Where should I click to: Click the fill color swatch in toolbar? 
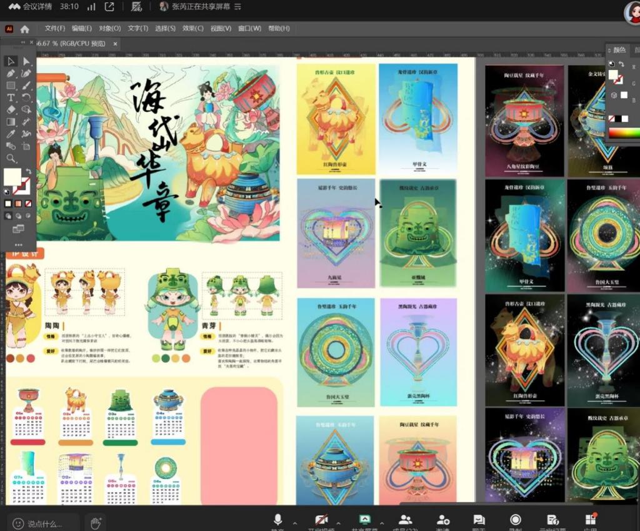tap(12, 176)
